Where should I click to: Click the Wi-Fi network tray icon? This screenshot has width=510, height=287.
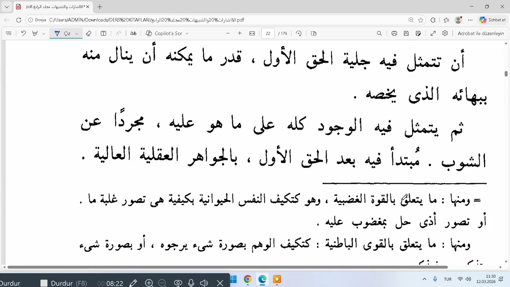460,279
